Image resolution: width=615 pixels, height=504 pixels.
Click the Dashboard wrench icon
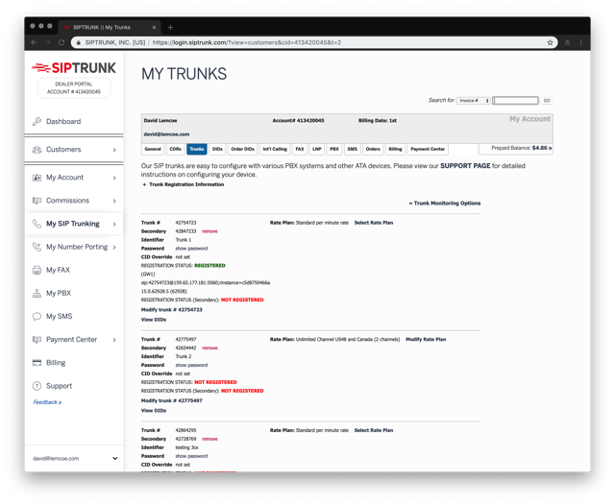(37, 122)
